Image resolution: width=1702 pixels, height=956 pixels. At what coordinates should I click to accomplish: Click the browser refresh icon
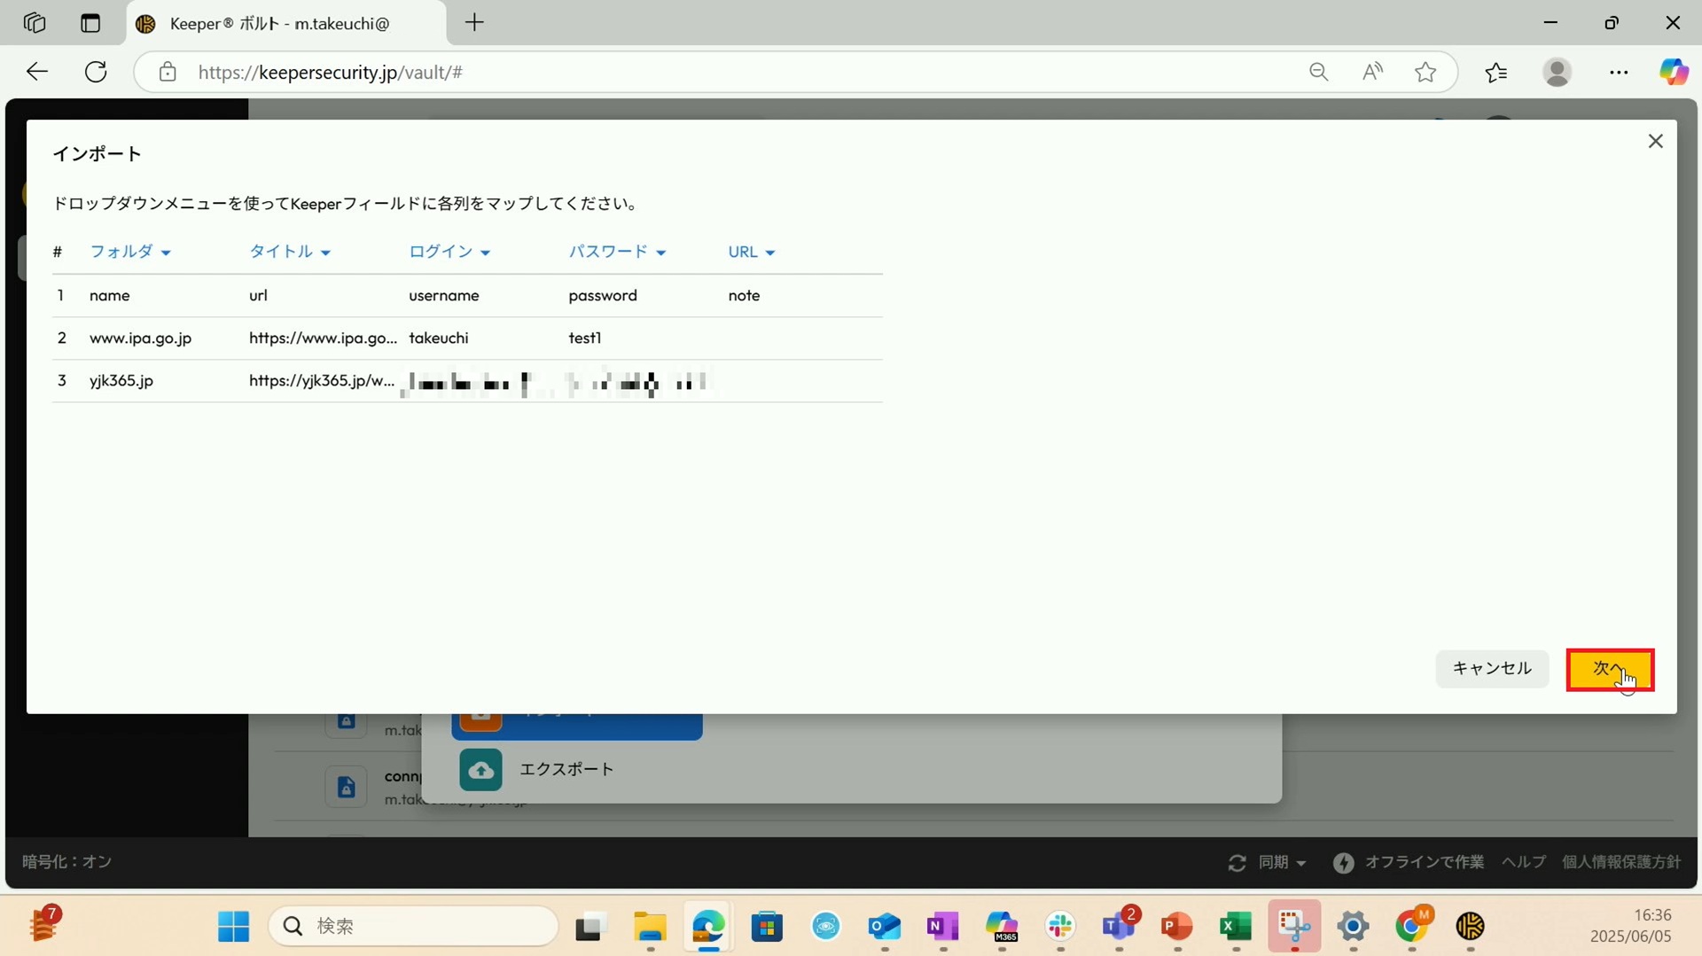tap(96, 72)
